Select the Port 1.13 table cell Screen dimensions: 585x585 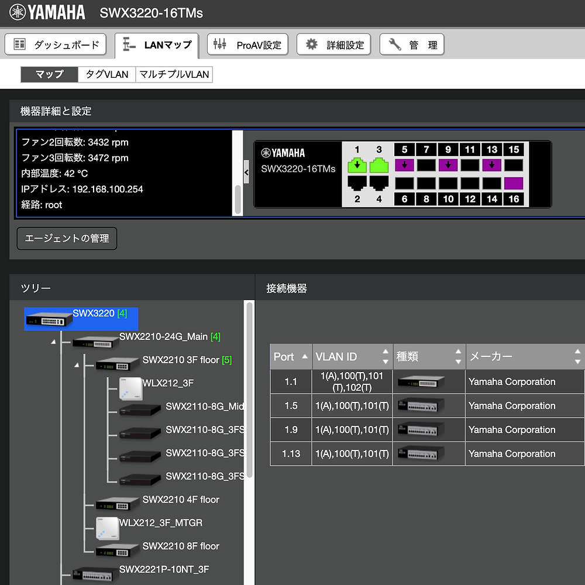[x=291, y=454]
